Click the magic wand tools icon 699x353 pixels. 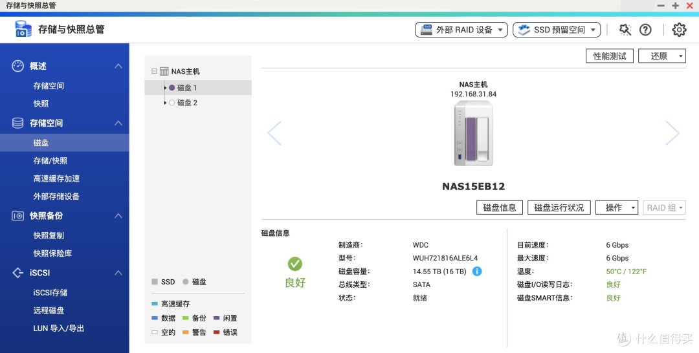point(625,30)
